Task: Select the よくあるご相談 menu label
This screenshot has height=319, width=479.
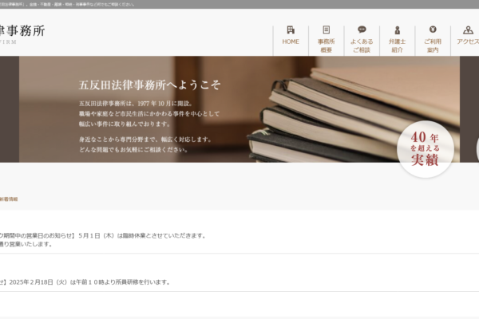Action: point(362,45)
